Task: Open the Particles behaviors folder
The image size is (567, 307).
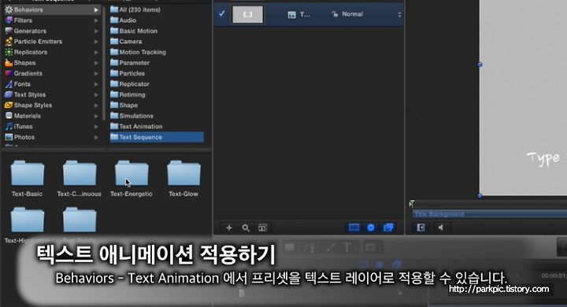Action: [128, 73]
